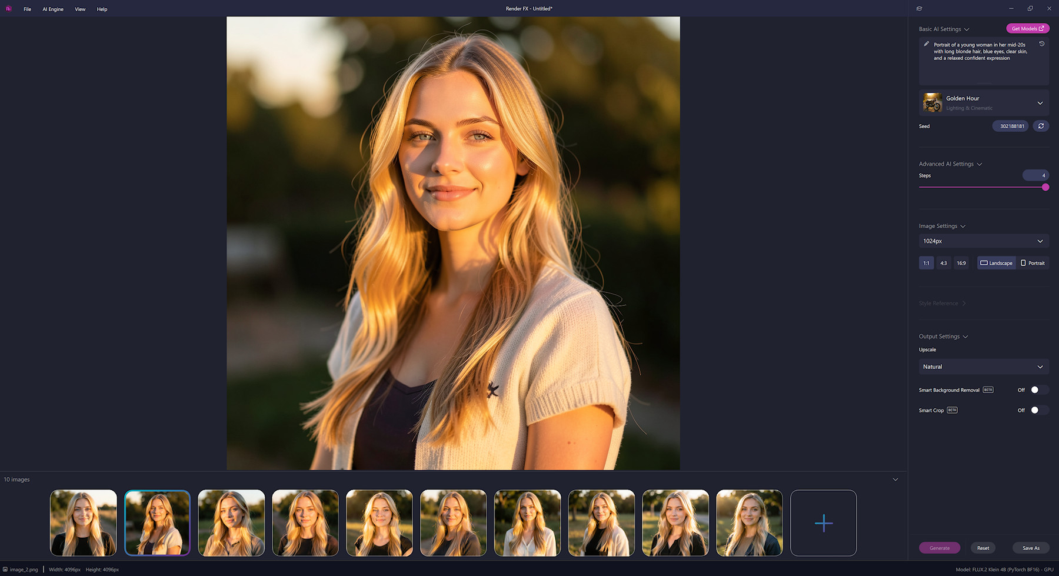Open the View menu

(80, 9)
